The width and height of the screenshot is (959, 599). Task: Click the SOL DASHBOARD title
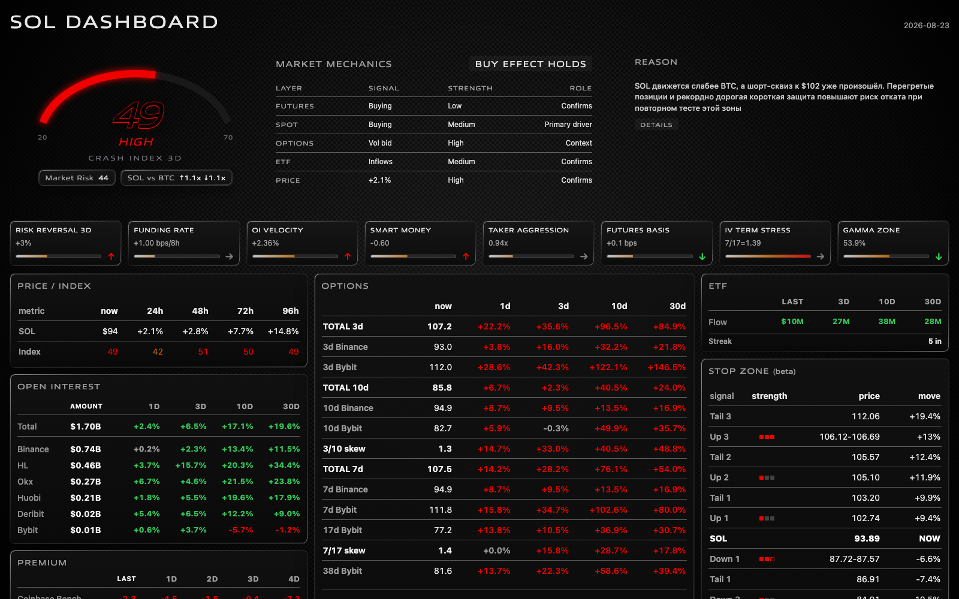tap(114, 22)
